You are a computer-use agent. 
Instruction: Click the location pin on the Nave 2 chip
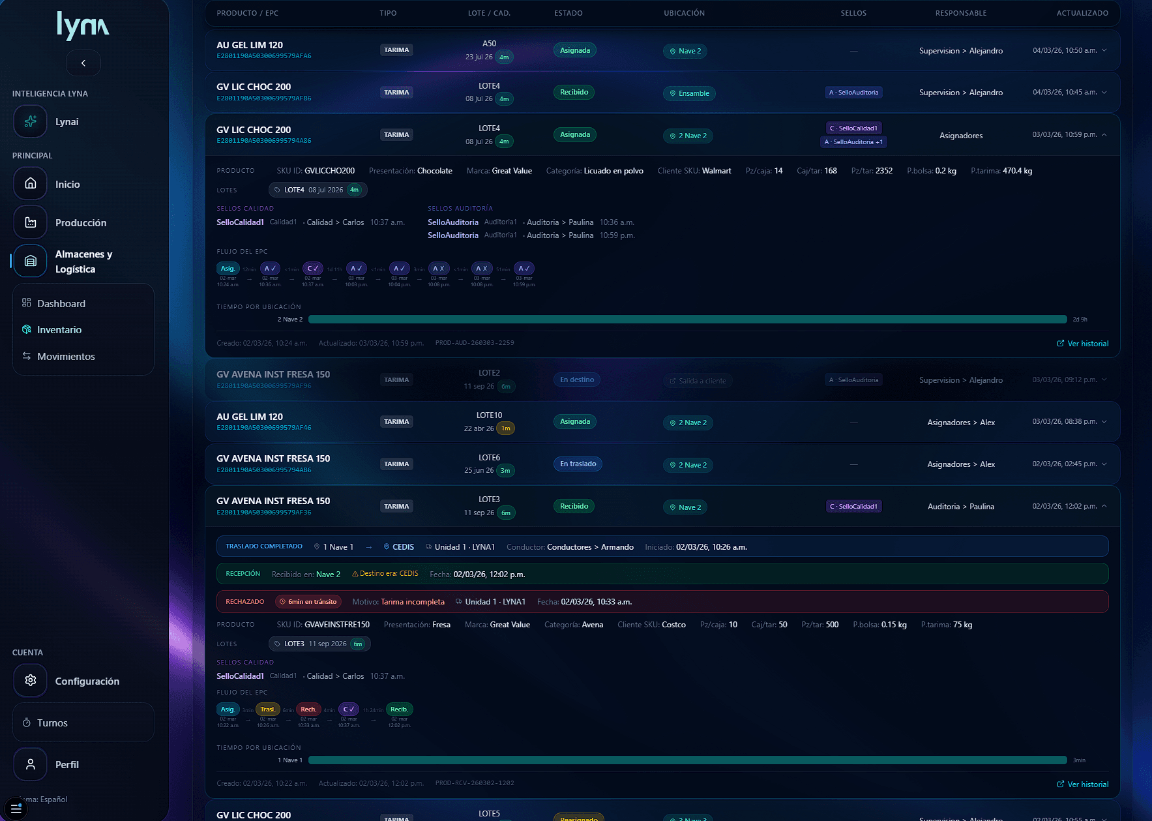click(x=672, y=51)
